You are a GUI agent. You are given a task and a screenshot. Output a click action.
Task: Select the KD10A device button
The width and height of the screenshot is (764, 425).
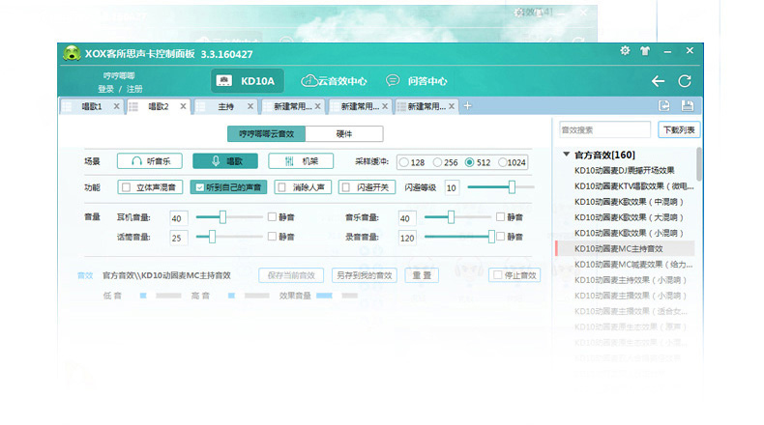click(x=248, y=81)
